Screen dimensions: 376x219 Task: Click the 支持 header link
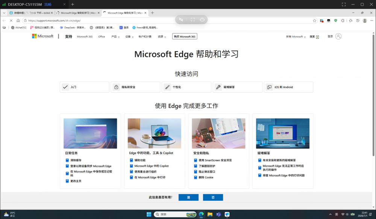point(68,36)
